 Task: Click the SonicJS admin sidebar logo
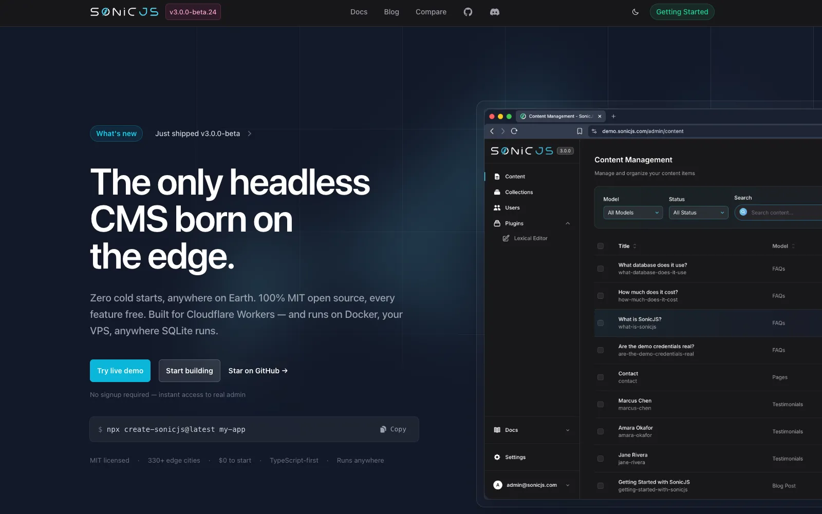(522, 150)
